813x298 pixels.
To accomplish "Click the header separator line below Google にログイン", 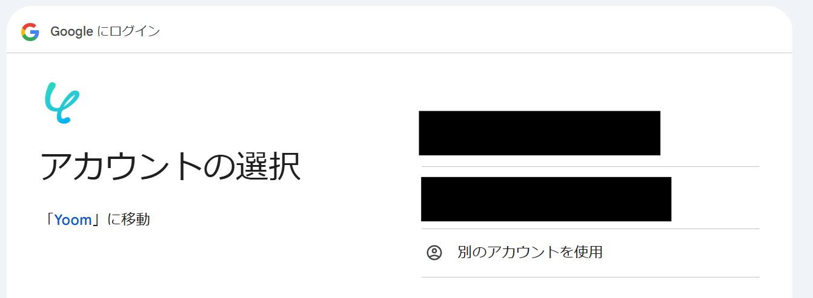I will pyautogui.click(x=399, y=53).
